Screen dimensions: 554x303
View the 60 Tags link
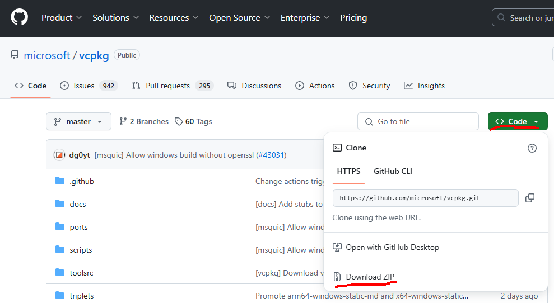tap(194, 121)
